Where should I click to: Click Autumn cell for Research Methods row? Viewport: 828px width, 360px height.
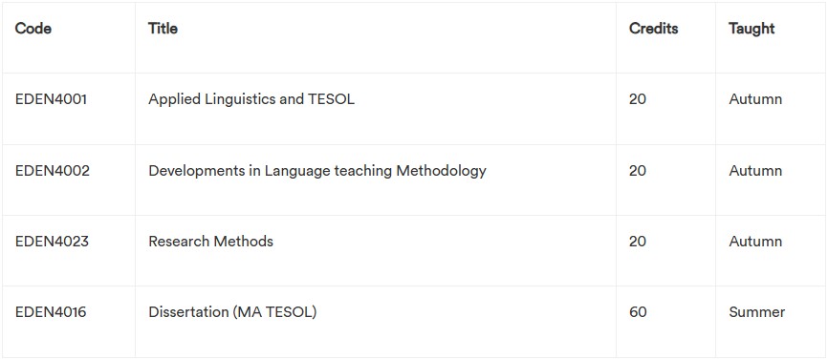pyautogui.click(x=755, y=242)
